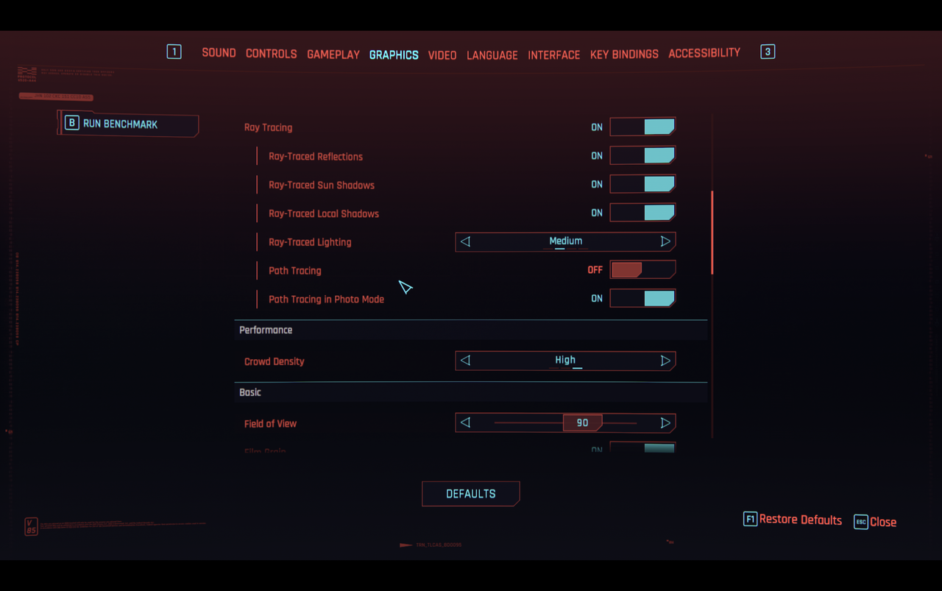This screenshot has width=942, height=591.
Task: Disable Path Tracing in Photo Mode
Action: pyautogui.click(x=642, y=298)
